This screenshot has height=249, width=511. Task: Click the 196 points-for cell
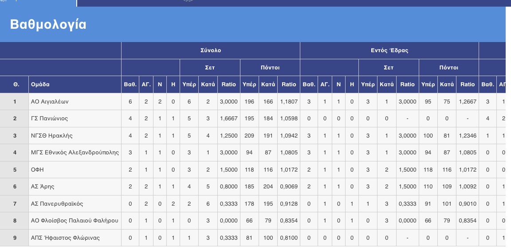click(249, 102)
